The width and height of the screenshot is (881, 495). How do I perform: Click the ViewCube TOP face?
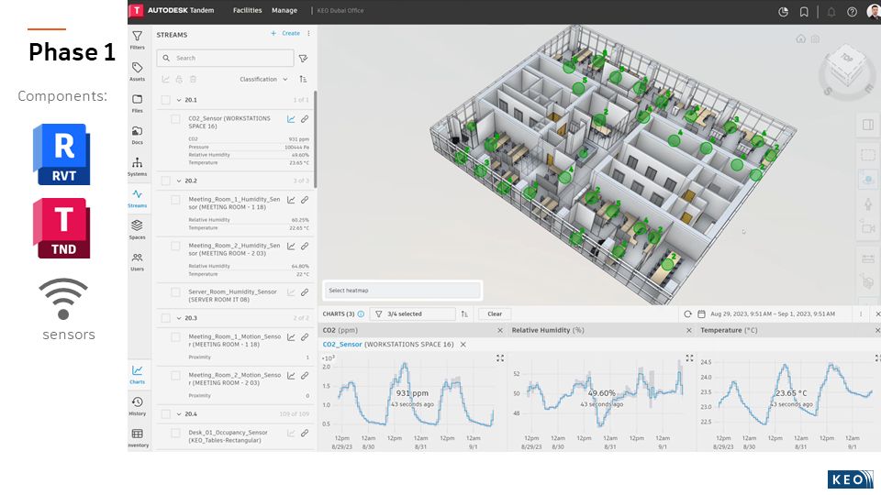847,58
